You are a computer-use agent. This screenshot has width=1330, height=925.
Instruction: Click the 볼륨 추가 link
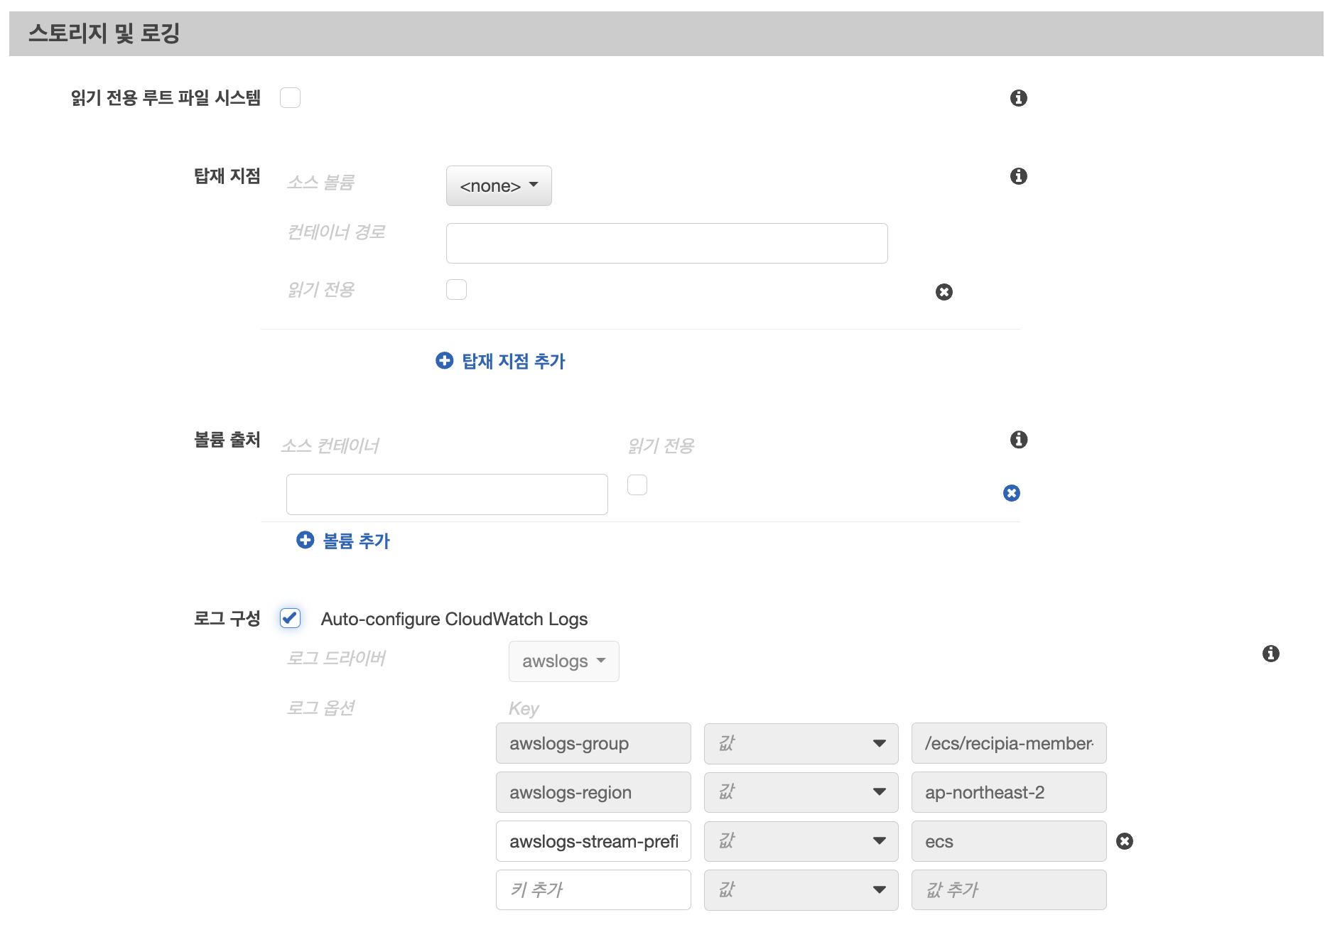(357, 541)
